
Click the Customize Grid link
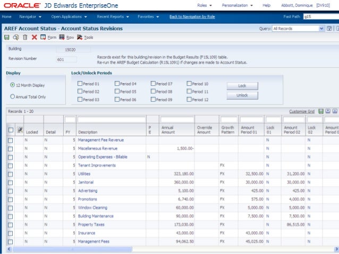(302, 111)
